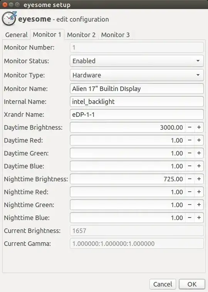Open the Monitor Type dropdown
The image size is (208, 292).
137,75
